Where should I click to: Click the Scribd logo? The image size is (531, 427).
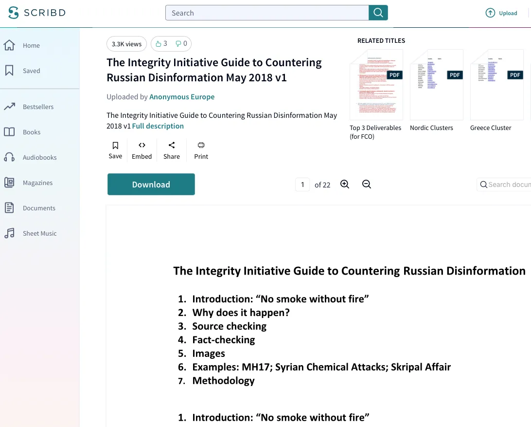point(36,13)
